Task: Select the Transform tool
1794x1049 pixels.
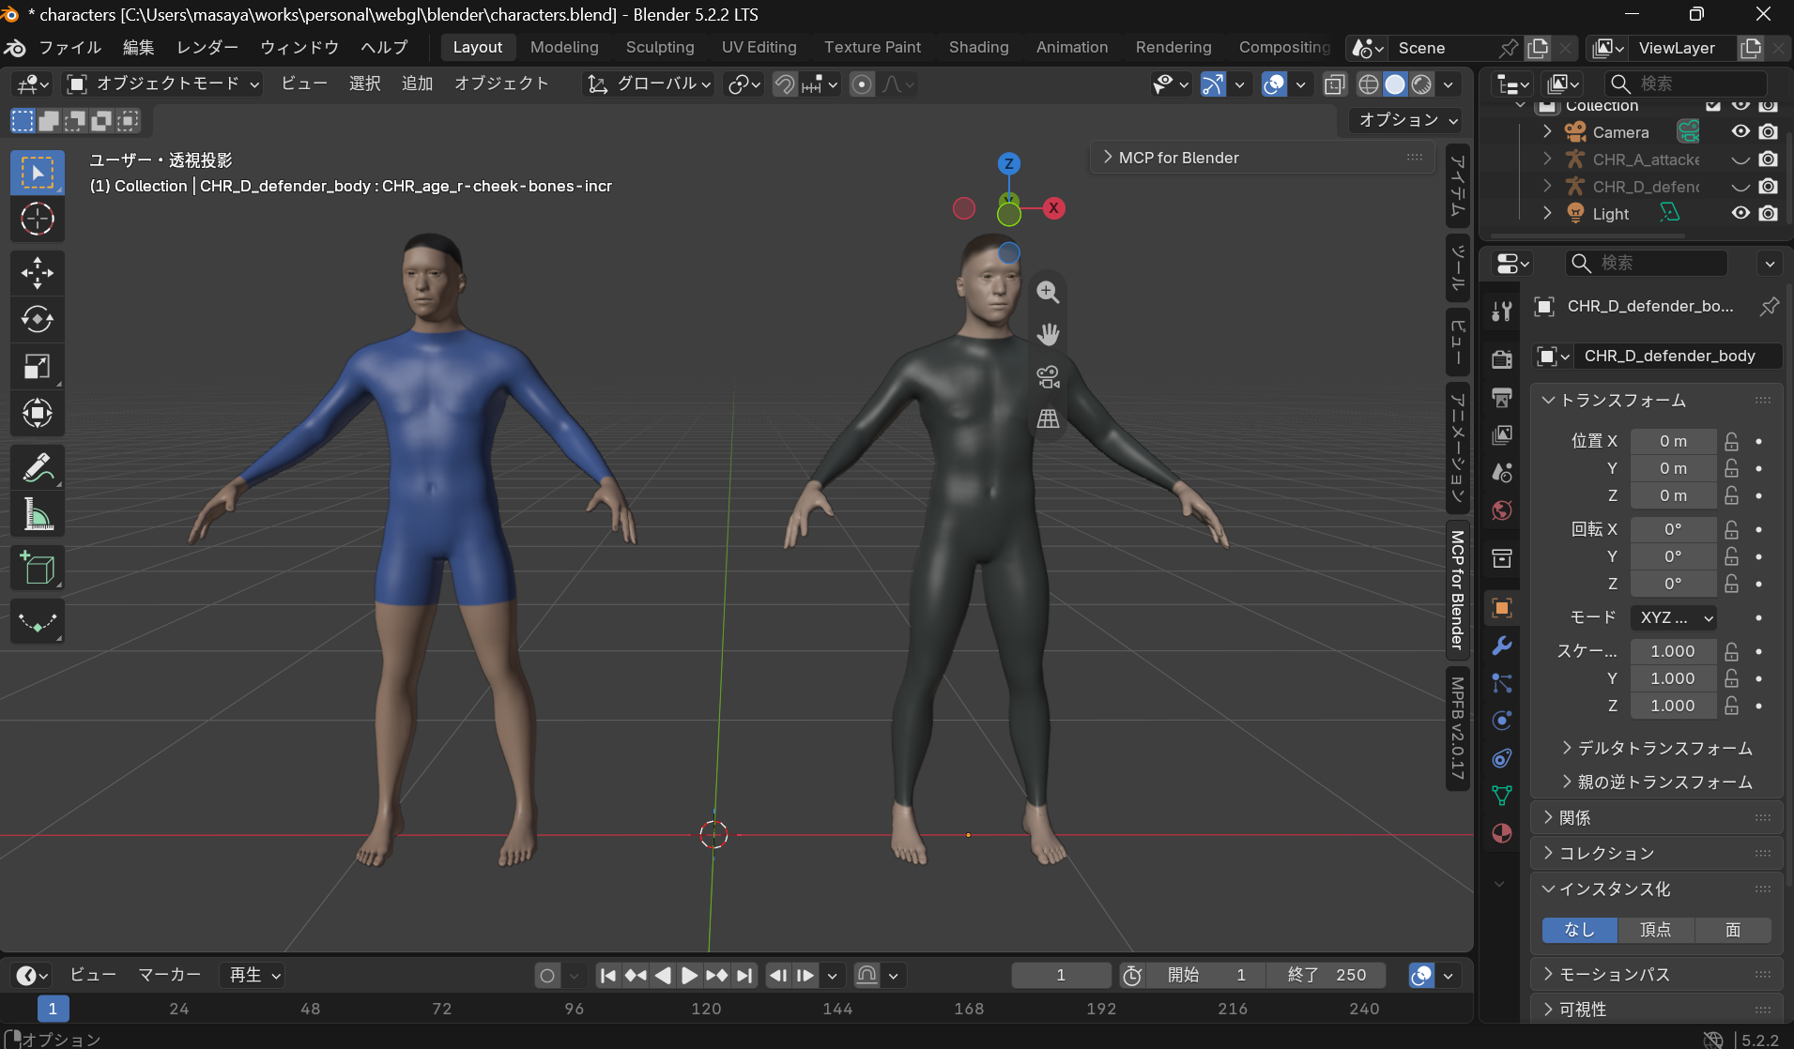Action: click(x=37, y=413)
